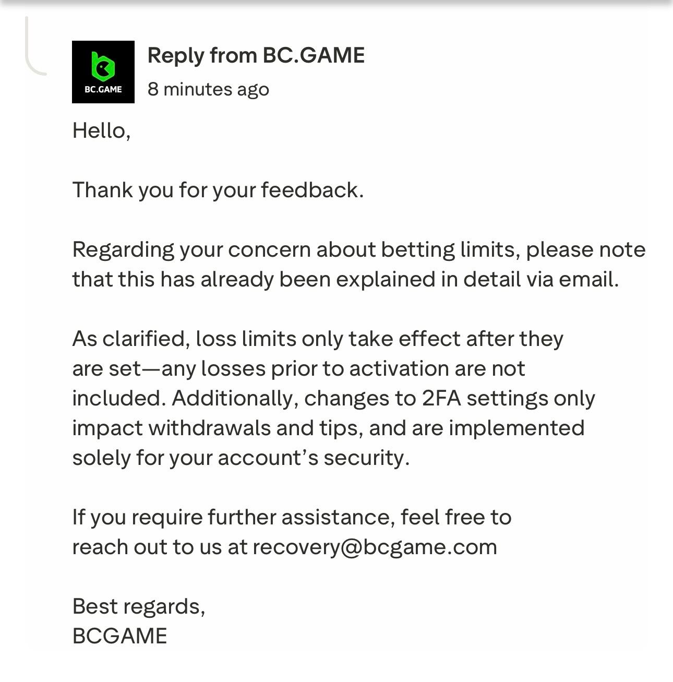Click the 'Best regards,' closing line
Screen dimensions: 673x682
tap(138, 606)
